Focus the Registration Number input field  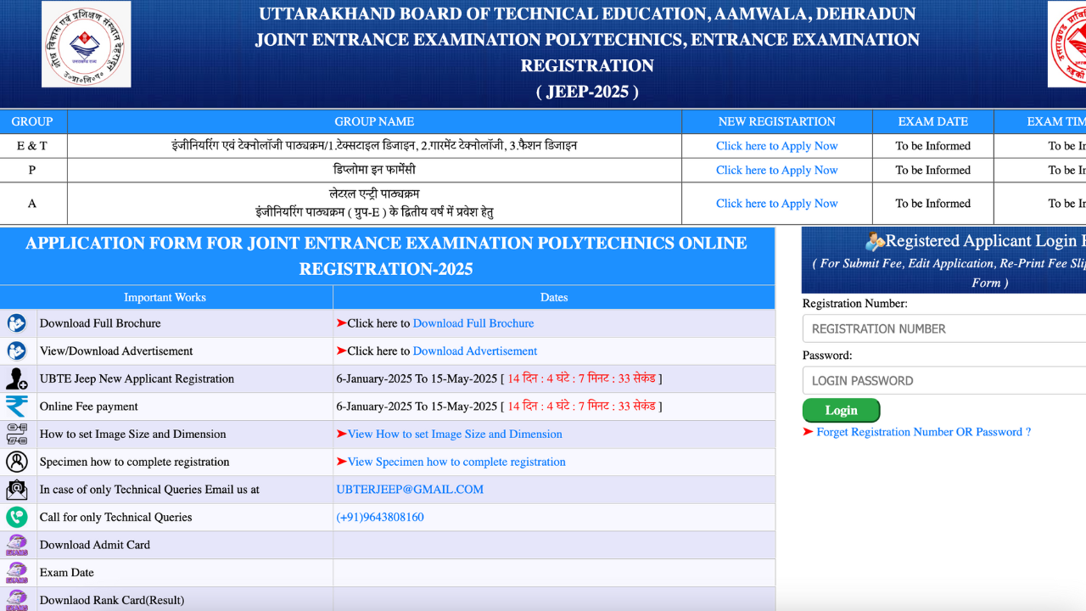coord(944,328)
